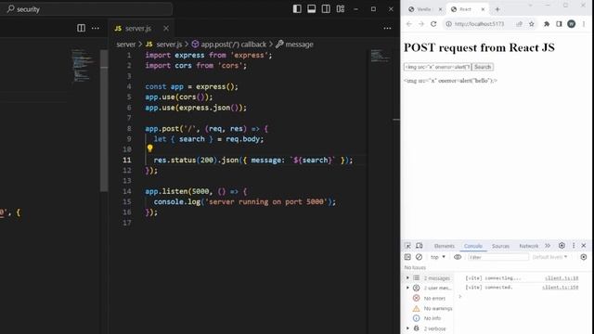Click 'app.listen(5000' on line 14
Screen dimensions: 594x334
(x=177, y=191)
